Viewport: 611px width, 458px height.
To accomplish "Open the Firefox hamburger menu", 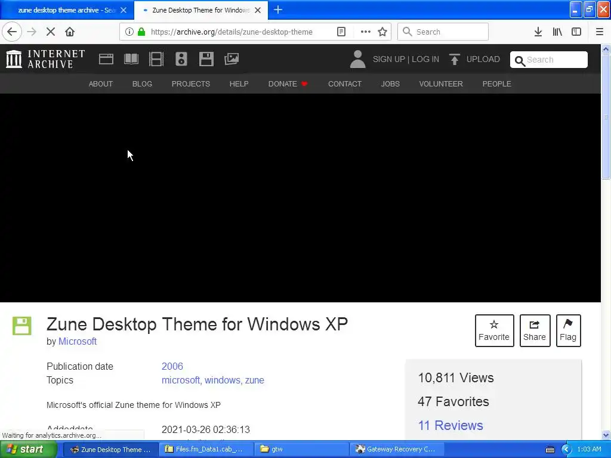I will point(600,32).
